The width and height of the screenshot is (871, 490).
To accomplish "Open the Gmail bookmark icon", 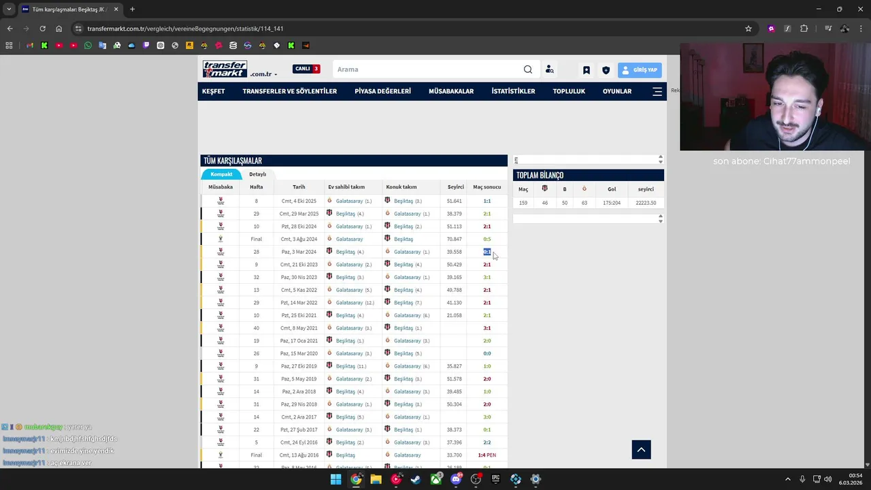I will tap(30, 46).
